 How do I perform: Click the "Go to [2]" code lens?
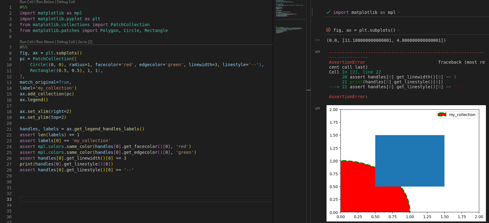tap(85, 42)
